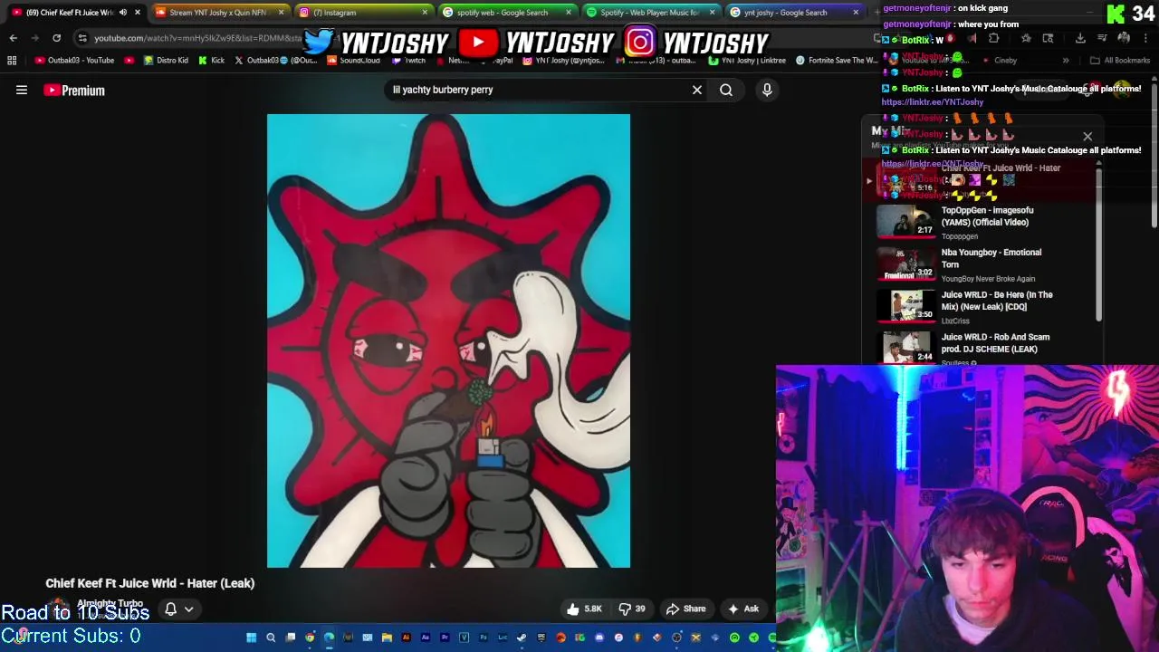The width and height of the screenshot is (1159, 652).
Task: Open the SoundCloud bookmark
Action: pyautogui.click(x=354, y=61)
